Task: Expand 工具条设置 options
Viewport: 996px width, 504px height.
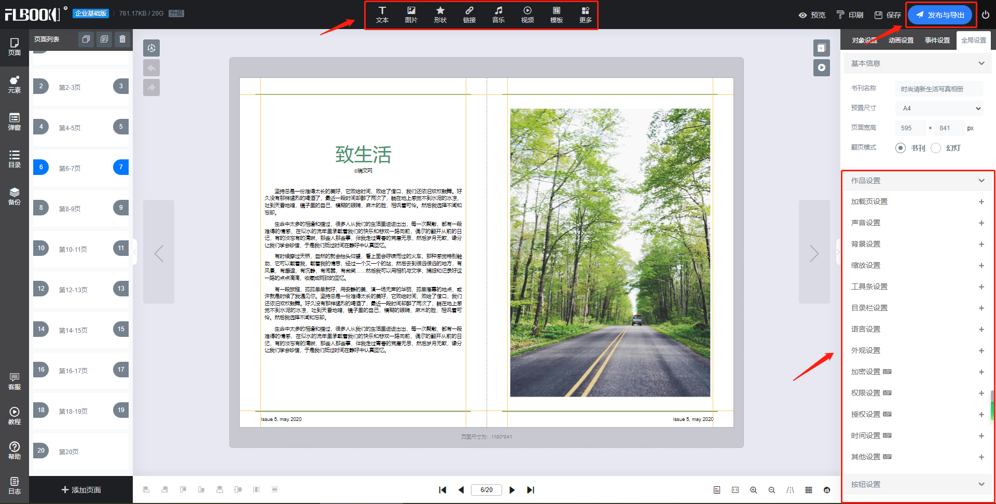Action: pyautogui.click(x=981, y=287)
